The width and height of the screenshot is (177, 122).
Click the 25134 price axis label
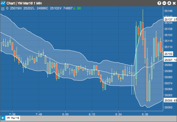pyautogui.click(x=168, y=23)
